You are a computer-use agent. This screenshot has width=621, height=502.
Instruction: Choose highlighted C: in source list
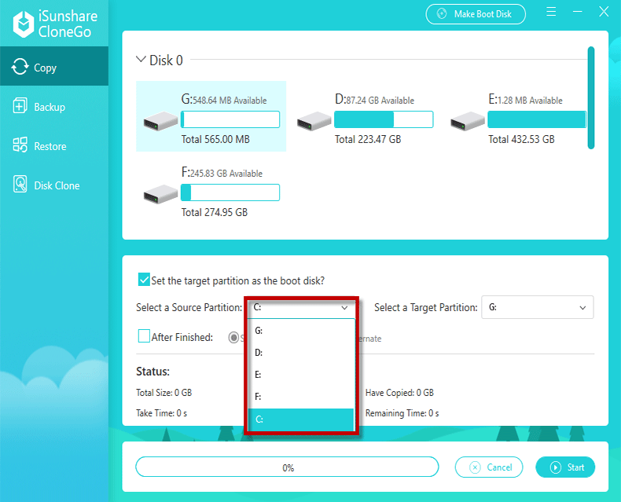coord(301,420)
